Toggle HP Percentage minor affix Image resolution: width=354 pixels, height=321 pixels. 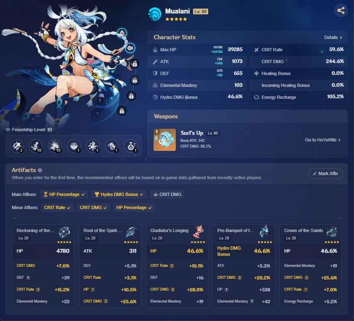click(134, 207)
